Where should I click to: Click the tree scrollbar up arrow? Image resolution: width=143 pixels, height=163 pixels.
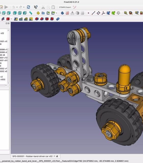(x=8, y=30)
